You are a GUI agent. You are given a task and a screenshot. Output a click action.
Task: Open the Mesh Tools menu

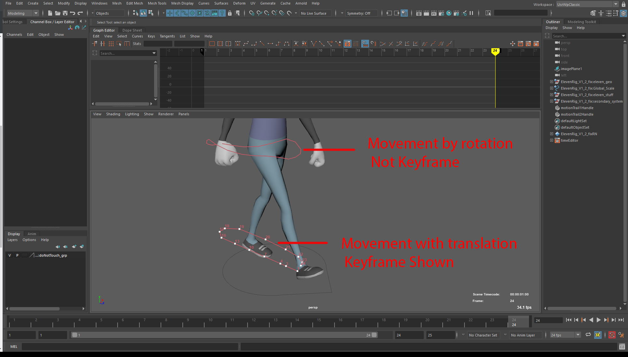point(157,3)
